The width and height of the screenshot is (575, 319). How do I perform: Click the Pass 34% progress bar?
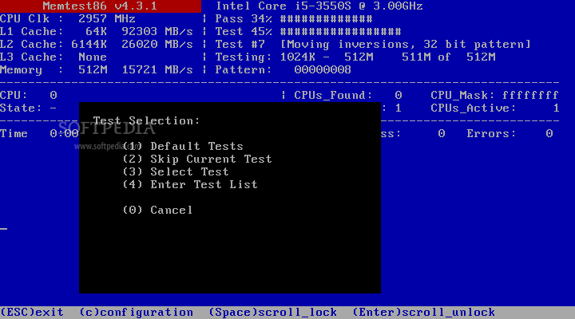(327, 19)
